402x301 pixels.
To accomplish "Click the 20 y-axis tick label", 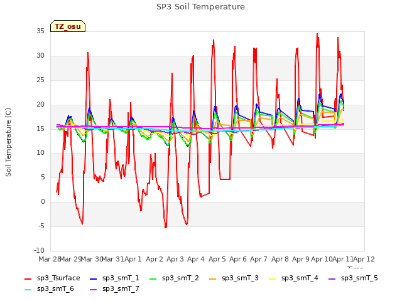I will [40, 105].
